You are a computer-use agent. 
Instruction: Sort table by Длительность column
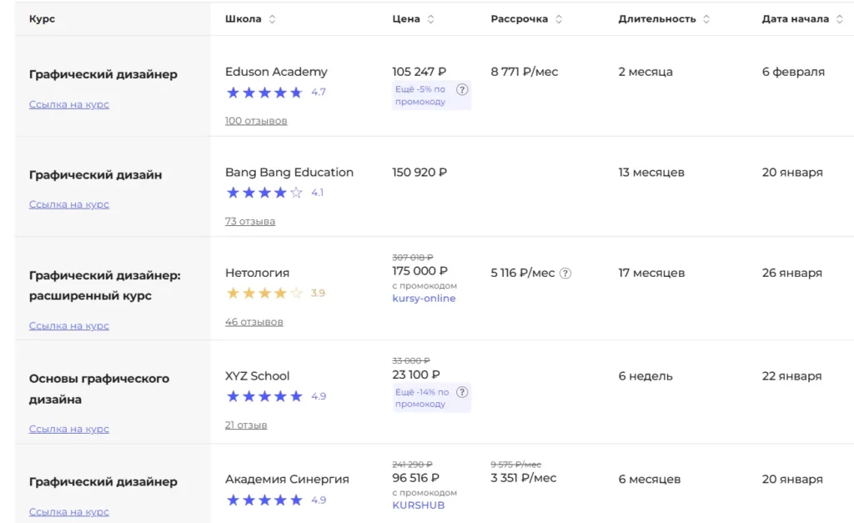[x=706, y=19]
